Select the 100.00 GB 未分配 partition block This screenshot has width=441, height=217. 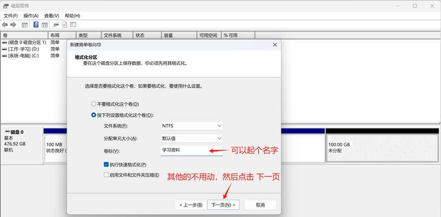point(382,148)
